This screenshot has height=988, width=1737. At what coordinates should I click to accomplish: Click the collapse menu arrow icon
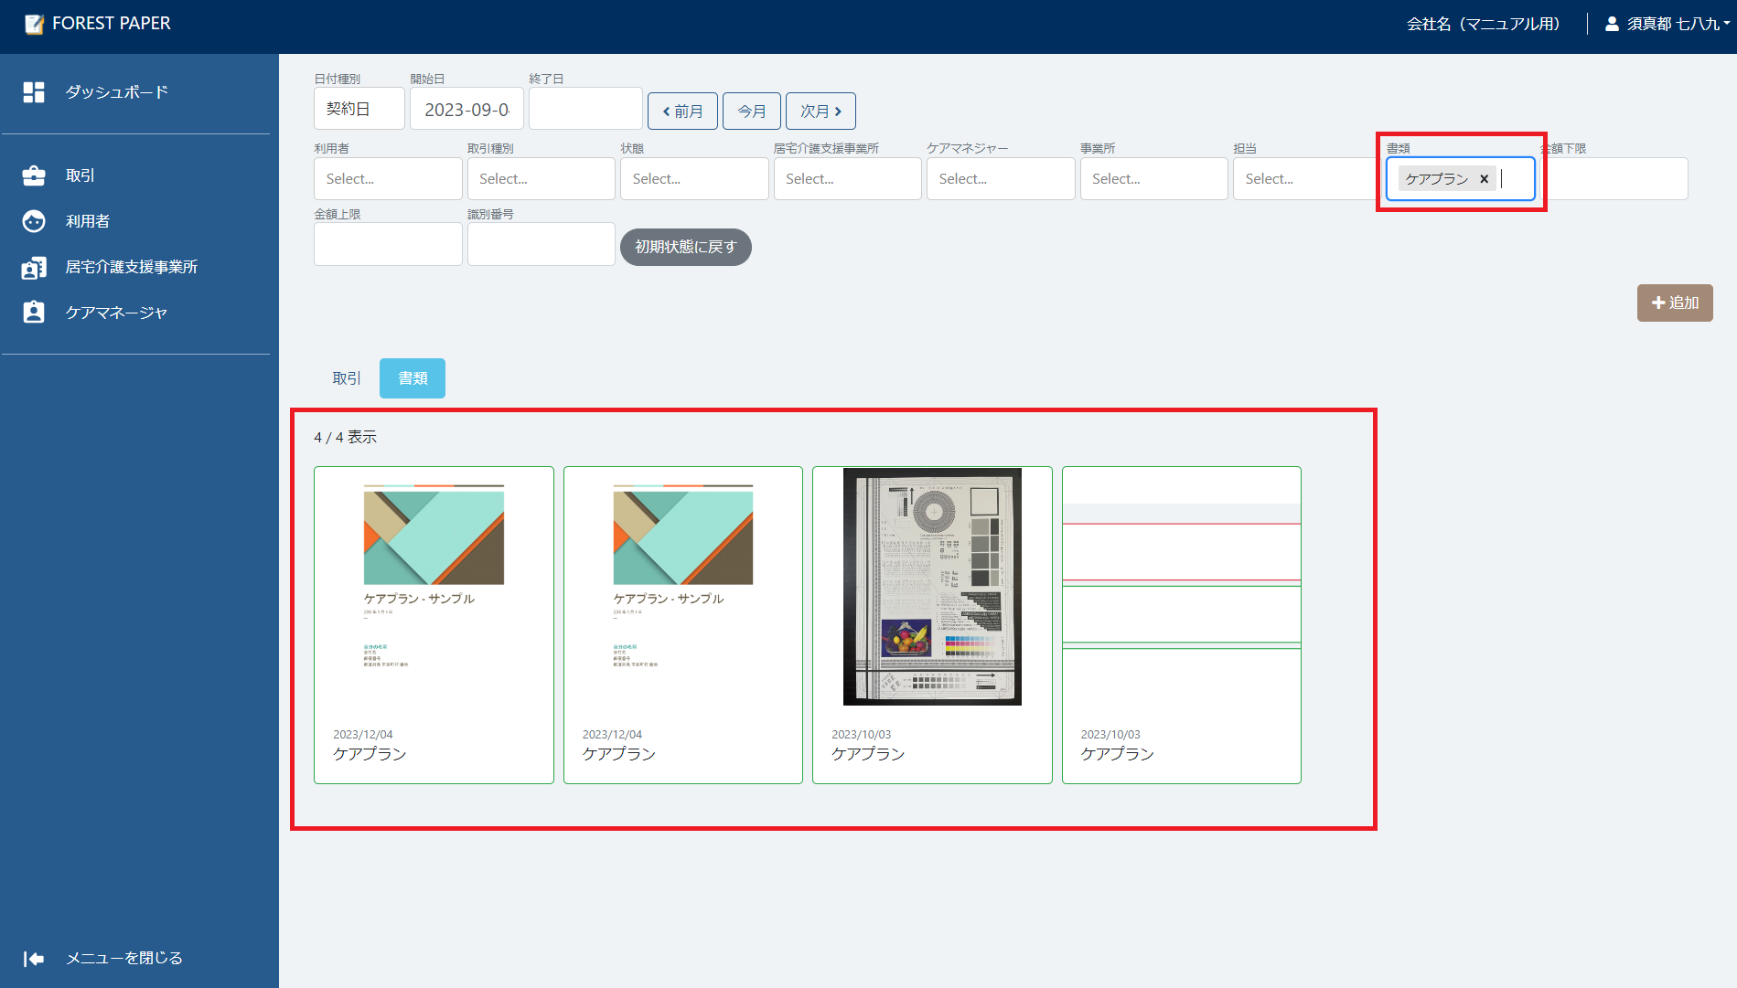(x=34, y=958)
